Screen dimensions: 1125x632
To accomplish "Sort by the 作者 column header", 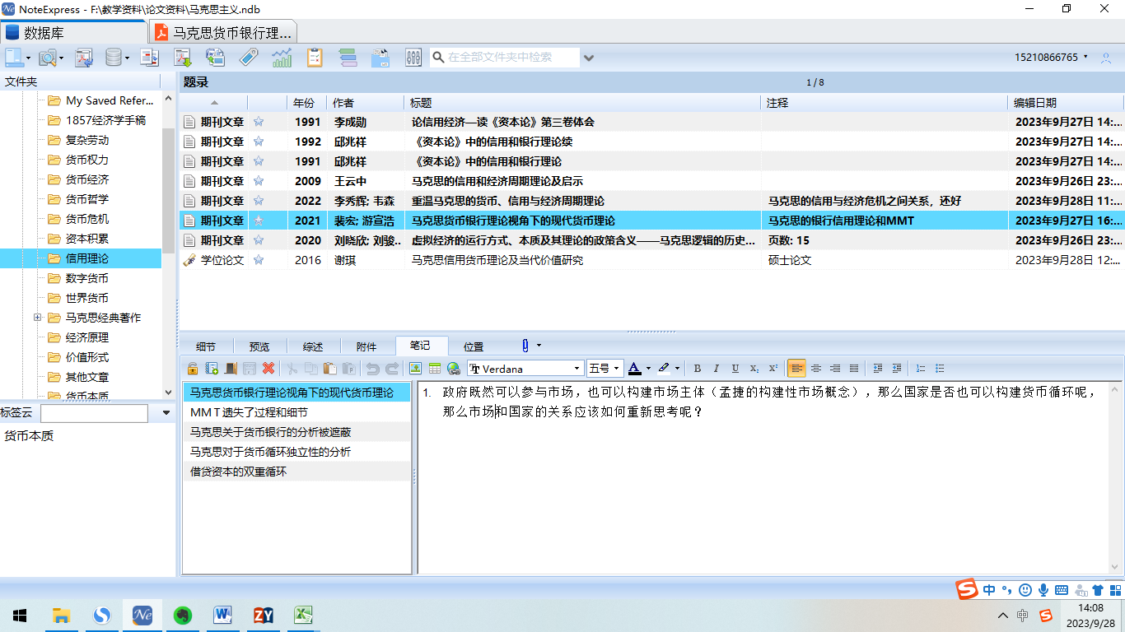I will click(365, 103).
